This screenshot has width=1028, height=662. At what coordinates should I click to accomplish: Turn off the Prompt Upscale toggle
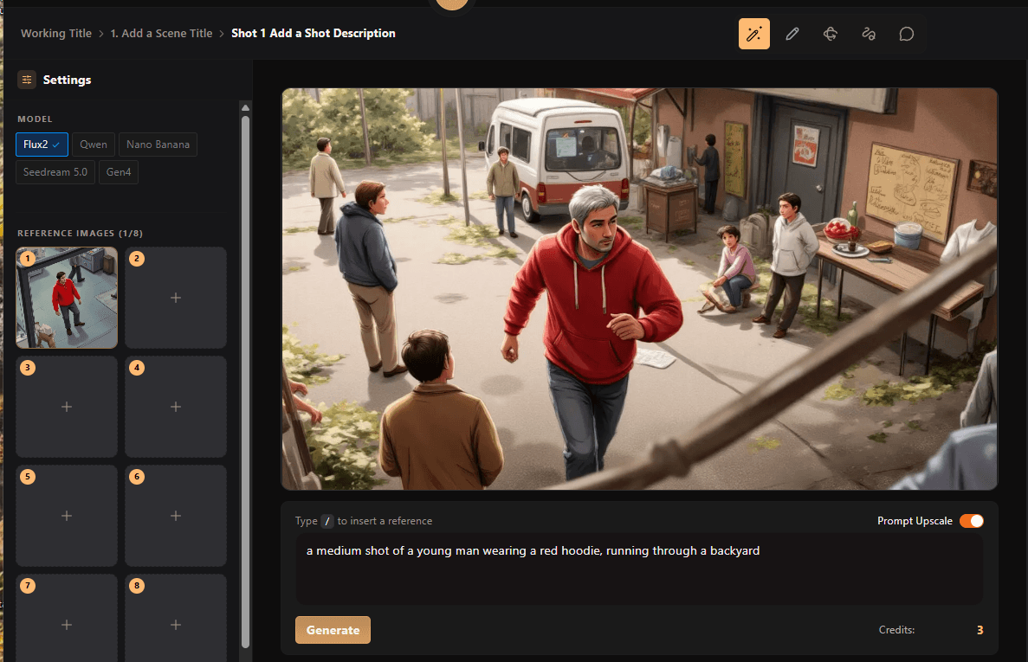pyautogui.click(x=971, y=521)
